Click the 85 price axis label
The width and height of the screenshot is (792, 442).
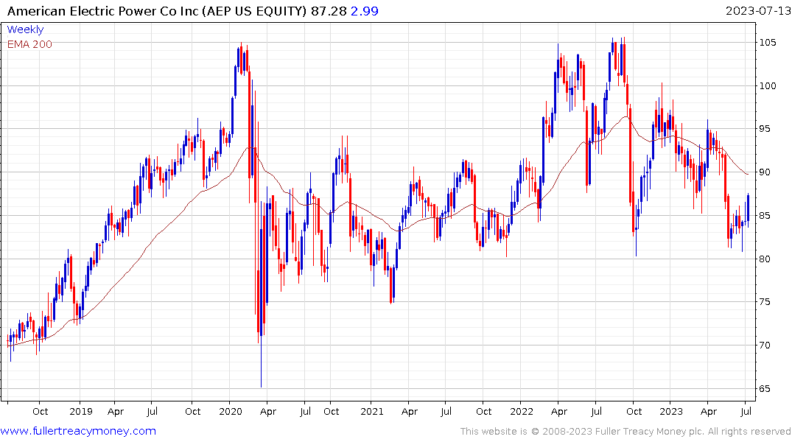click(765, 216)
